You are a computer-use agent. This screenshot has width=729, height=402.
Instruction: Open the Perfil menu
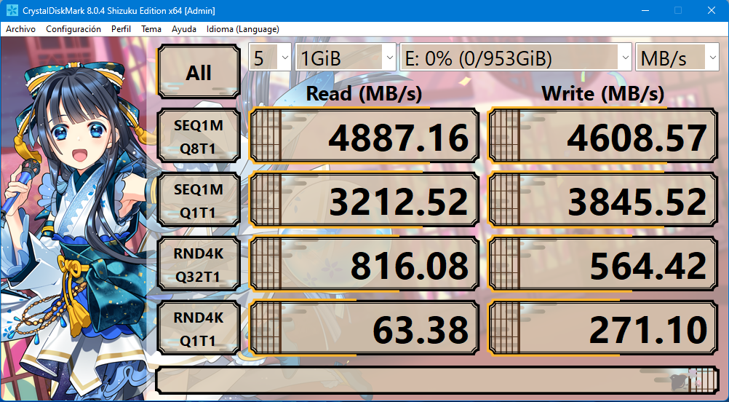(x=121, y=29)
